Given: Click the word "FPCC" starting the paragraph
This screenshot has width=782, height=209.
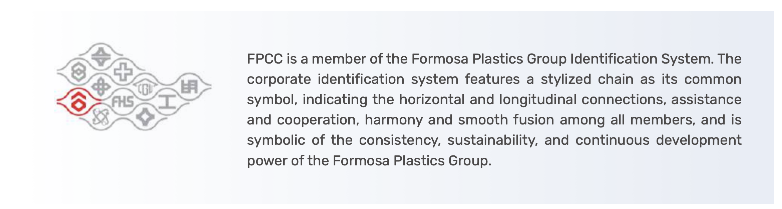Looking at the screenshot, I should click(265, 59).
